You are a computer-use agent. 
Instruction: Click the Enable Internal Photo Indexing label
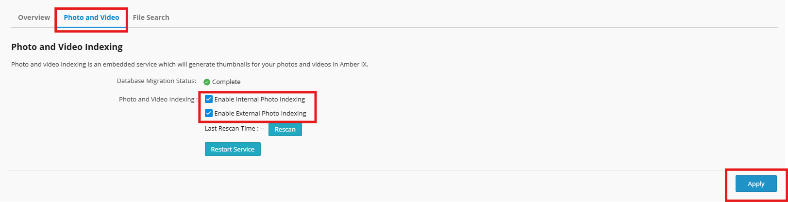coord(260,99)
